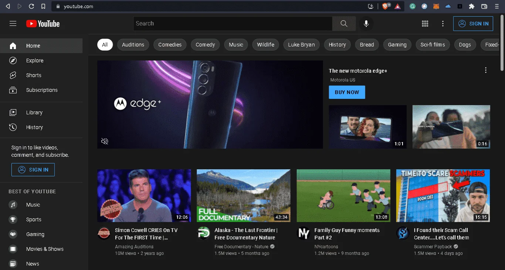Open Music under Best of YouTube

point(41,205)
